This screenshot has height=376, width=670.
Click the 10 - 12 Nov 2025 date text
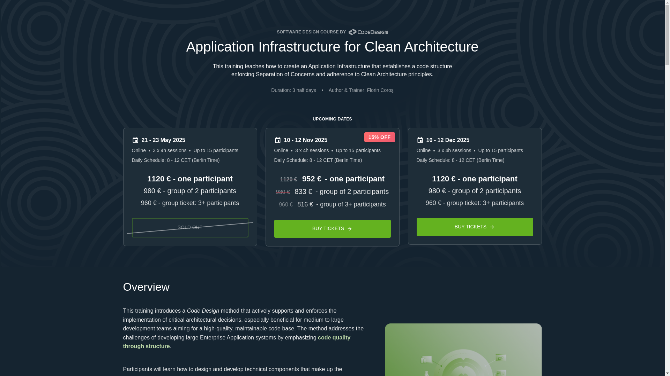coord(305,140)
